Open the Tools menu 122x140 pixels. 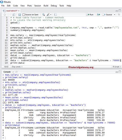62,6
